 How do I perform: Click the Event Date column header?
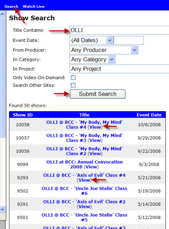click(x=149, y=115)
